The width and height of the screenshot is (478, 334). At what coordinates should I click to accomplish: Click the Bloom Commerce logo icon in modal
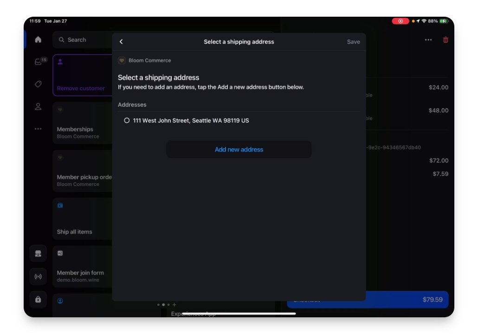coord(122,60)
